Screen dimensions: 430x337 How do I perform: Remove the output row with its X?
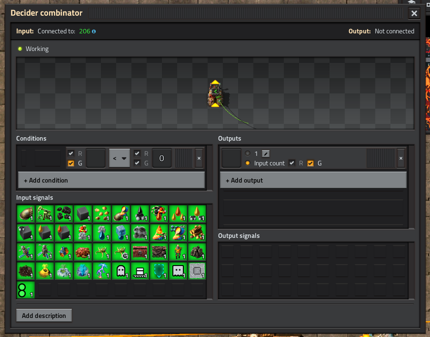coord(401,158)
